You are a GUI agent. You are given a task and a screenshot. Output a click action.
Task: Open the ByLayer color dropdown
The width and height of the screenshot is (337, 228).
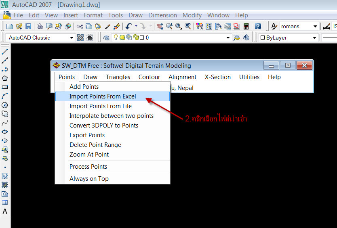pyautogui.click(x=314, y=38)
